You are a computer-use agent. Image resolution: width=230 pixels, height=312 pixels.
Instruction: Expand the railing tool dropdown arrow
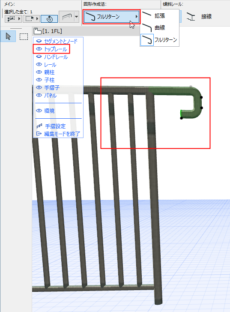point(77,17)
